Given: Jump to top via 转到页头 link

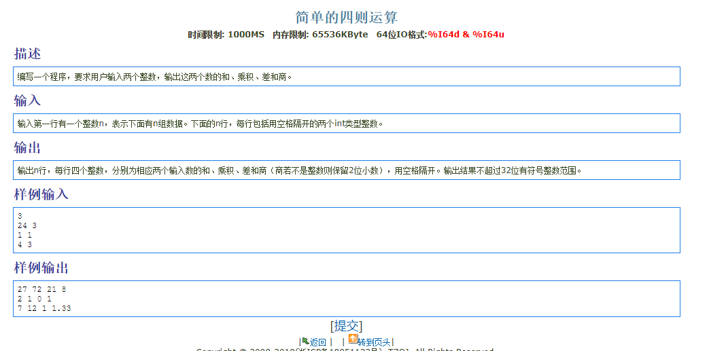Looking at the screenshot, I should coord(374,342).
